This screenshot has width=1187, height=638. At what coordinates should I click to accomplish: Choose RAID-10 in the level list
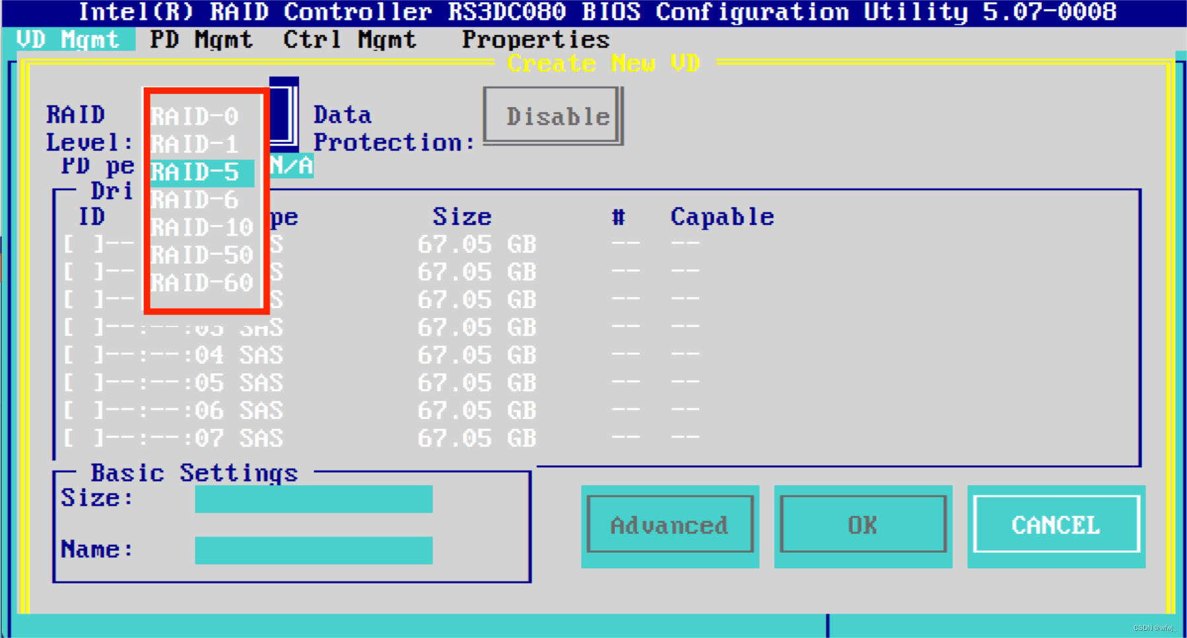click(202, 228)
